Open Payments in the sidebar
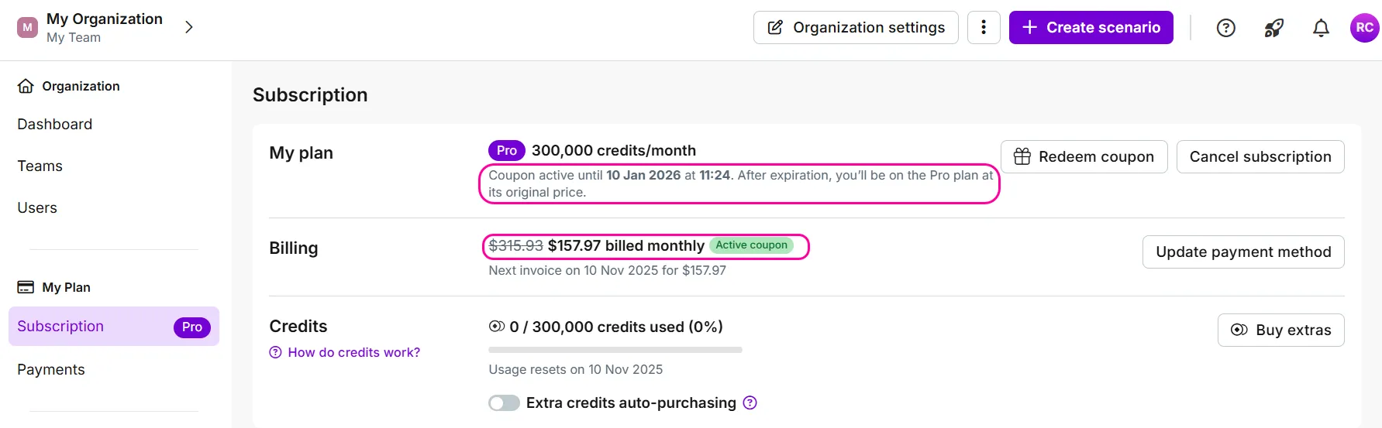 coord(51,370)
